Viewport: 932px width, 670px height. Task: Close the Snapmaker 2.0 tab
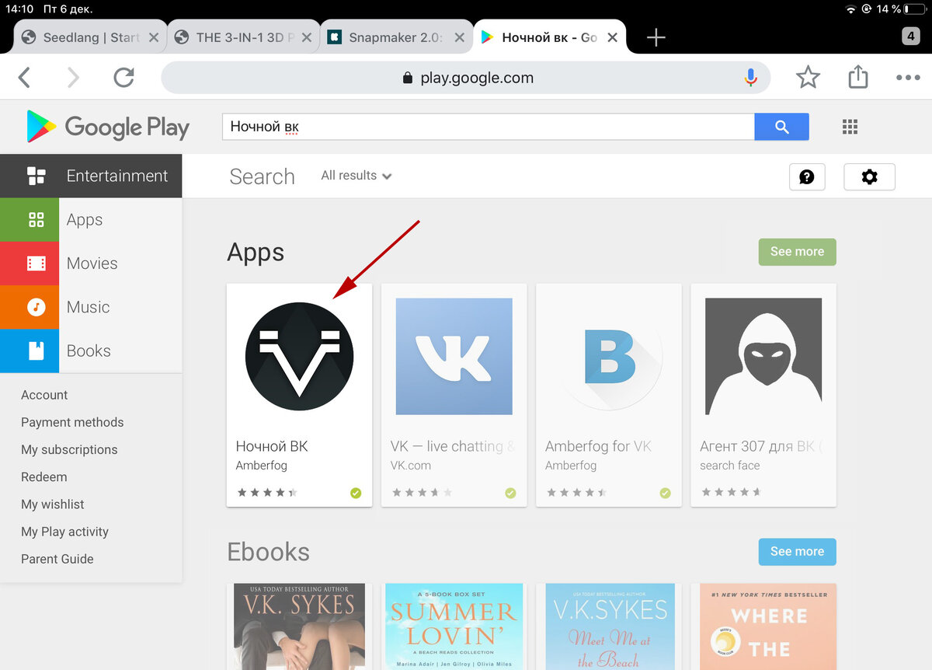pos(459,37)
